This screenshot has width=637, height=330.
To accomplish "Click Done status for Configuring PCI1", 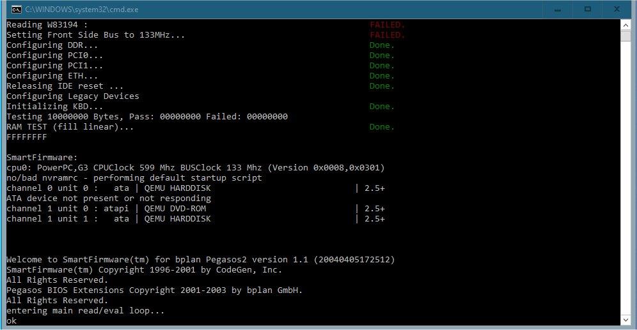I will tap(382, 65).
